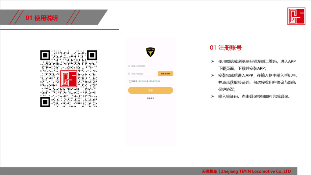Click the phone number input field

(x=150, y=66)
